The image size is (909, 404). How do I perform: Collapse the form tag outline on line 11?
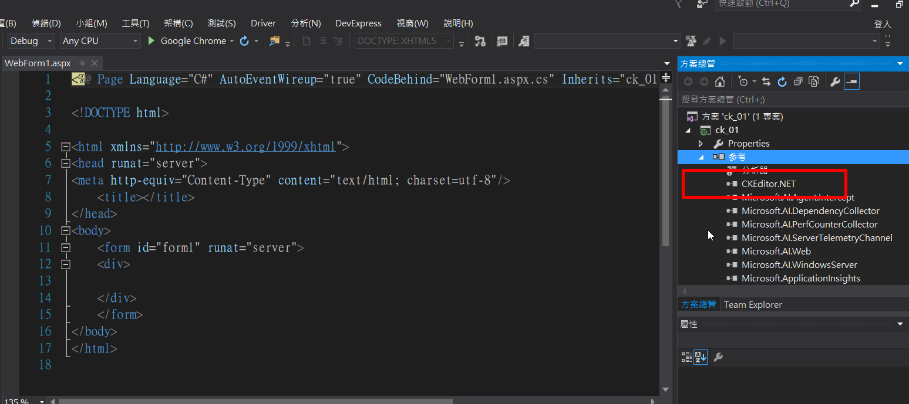click(65, 248)
